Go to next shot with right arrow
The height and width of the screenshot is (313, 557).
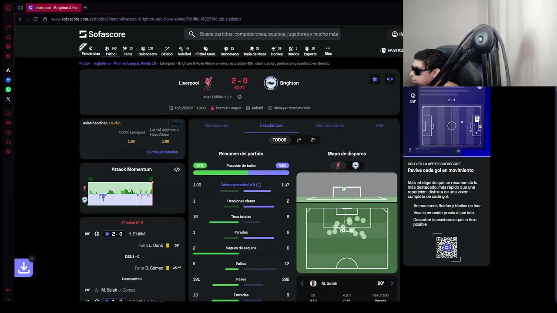point(392,283)
